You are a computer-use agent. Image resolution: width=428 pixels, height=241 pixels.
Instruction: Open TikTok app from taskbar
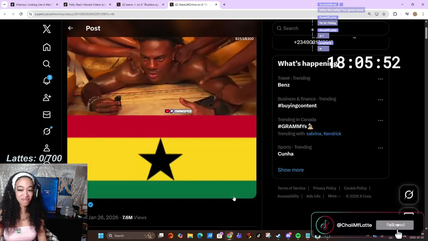(258, 236)
